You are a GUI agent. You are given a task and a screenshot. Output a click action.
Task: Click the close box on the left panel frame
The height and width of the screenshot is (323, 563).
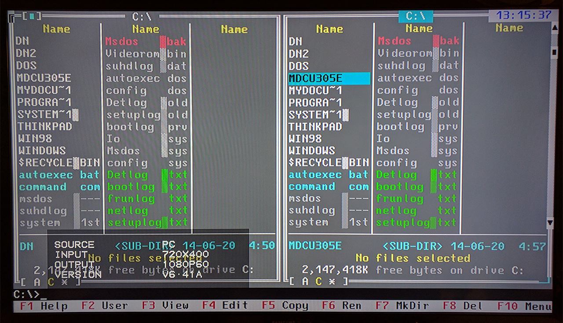tap(32, 16)
